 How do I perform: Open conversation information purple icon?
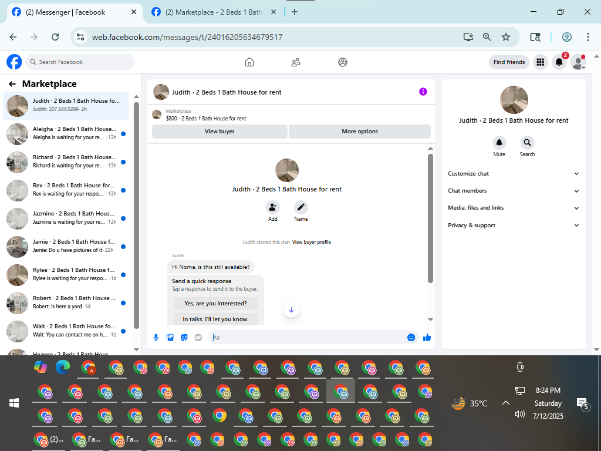pyautogui.click(x=423, y=92)
